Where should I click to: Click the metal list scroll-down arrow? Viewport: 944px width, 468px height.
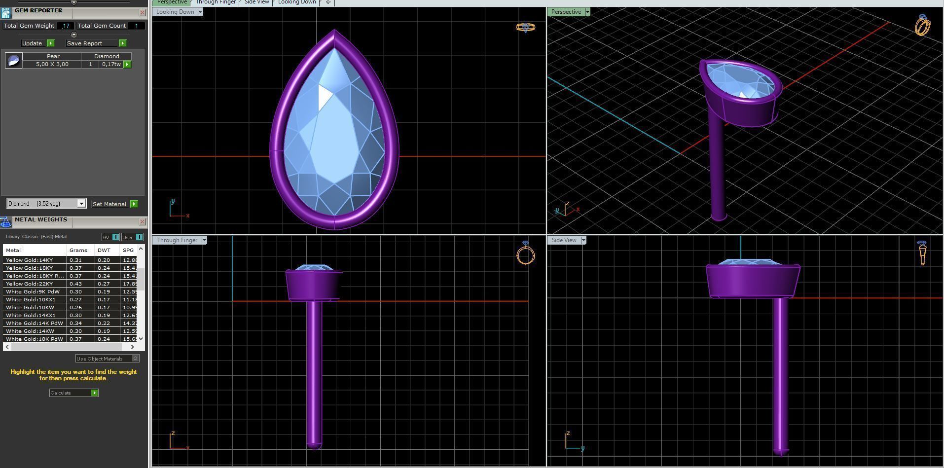click(141, 339)
